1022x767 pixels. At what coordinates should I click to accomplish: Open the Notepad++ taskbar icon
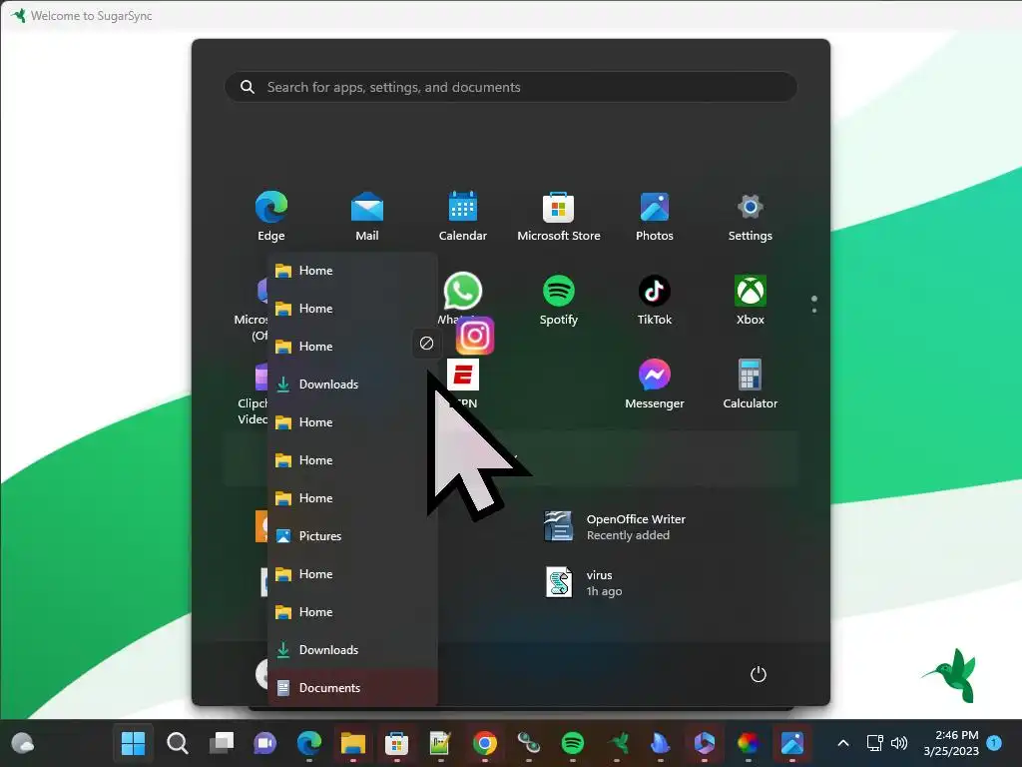coord(440,743)
